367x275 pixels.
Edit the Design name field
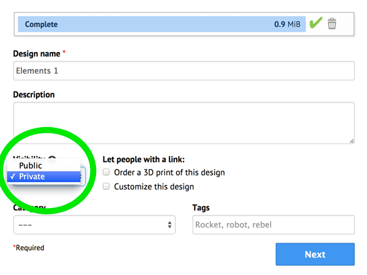point(184,71)
